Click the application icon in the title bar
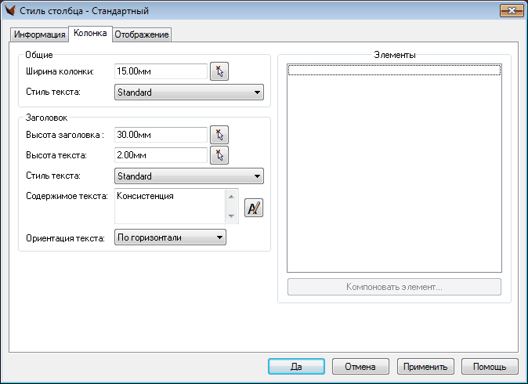528x384 pixels. [11, 11]
